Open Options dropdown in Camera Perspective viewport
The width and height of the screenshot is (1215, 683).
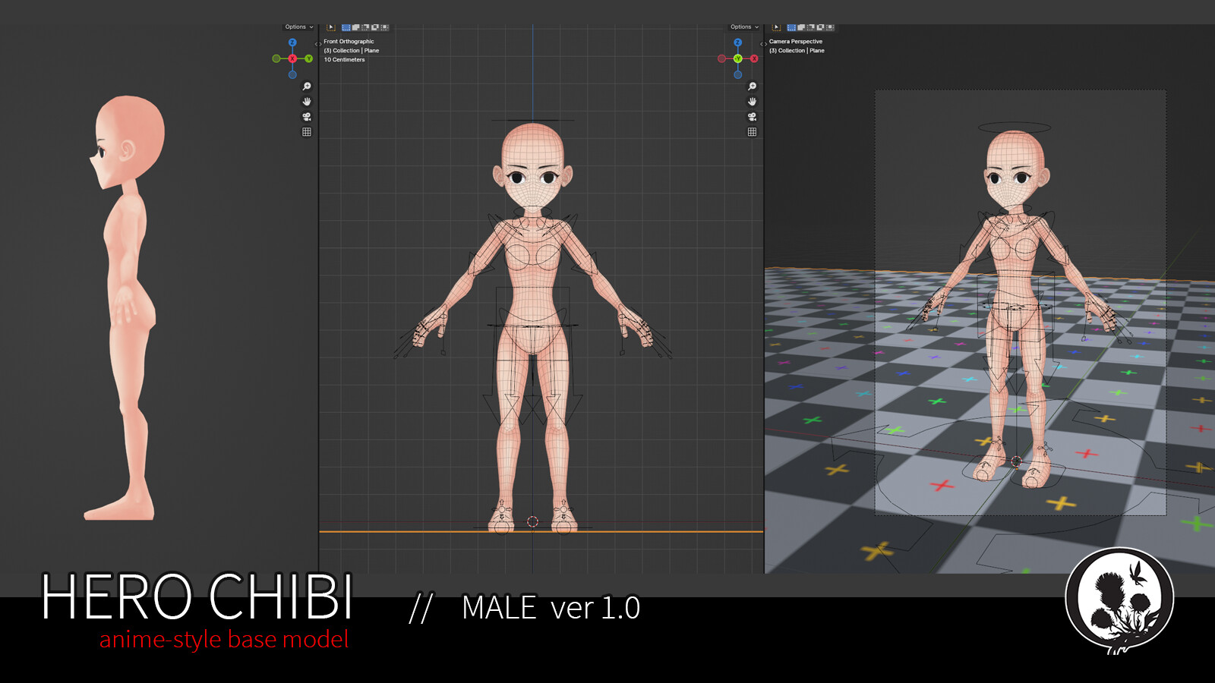(x=744, y=27)
